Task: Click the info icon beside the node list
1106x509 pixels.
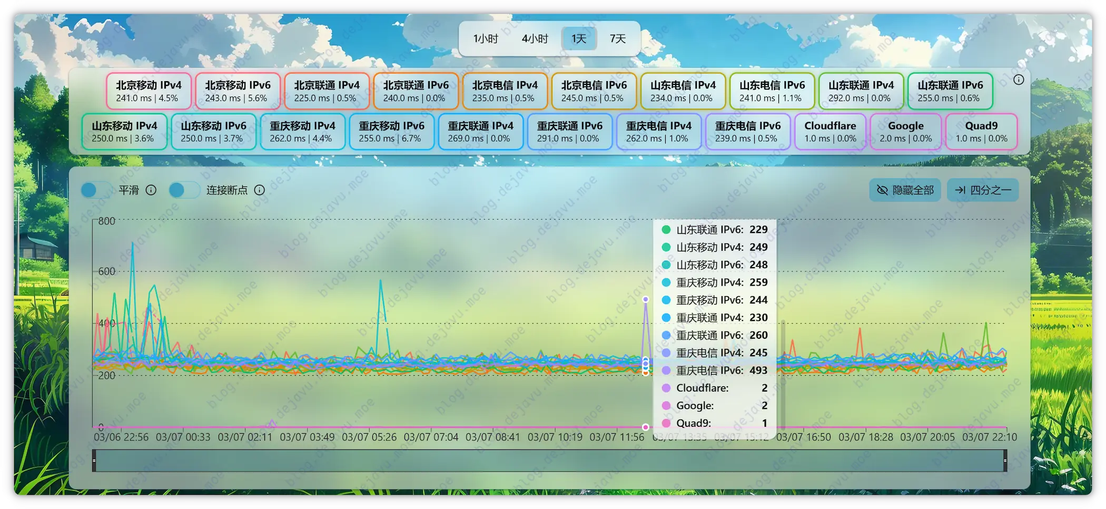Action: [1019, 80]
